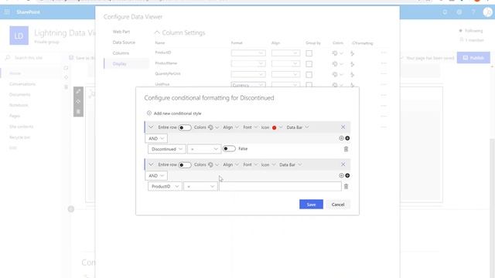The height and width of the screenshot is (278, 495).
Task: Open the Font dropdown in the ProductID rule
Action: click(x=250, y=164)
